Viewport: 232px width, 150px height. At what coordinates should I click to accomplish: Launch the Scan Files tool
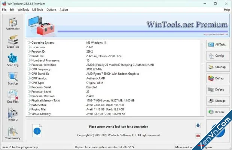pyautogui.click(x=13, y=42)
